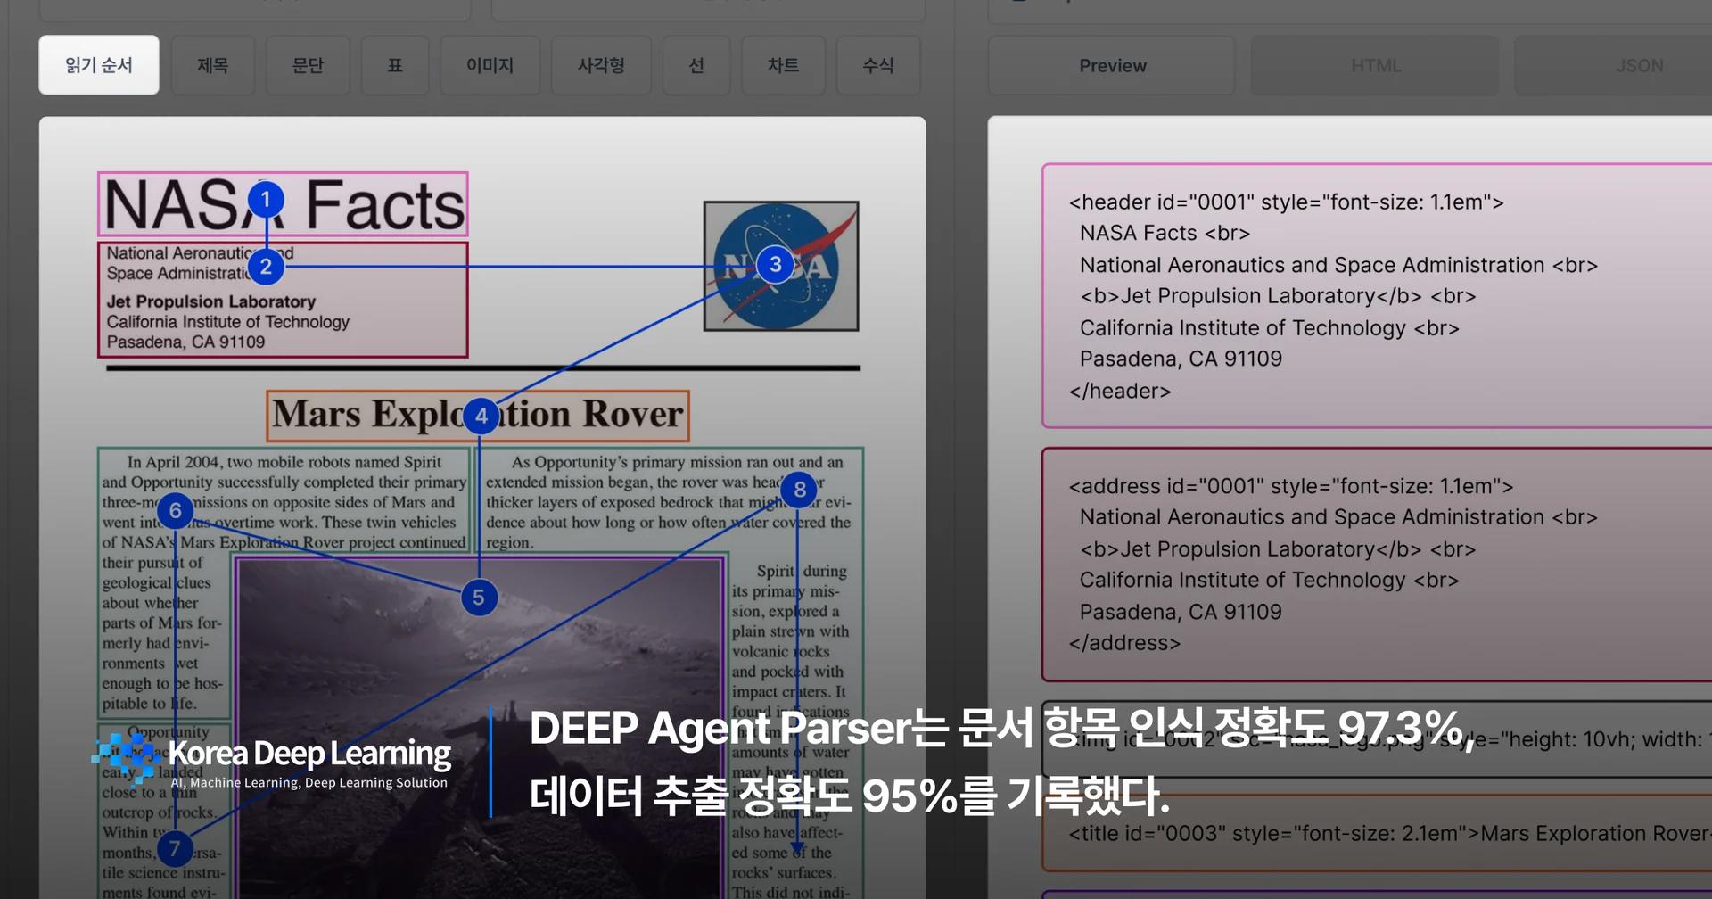Screen dimensions: 1712x899
Task: Choose the 사각형 rectangle tool
Action: pyautogui.click(x=601, y=64)
